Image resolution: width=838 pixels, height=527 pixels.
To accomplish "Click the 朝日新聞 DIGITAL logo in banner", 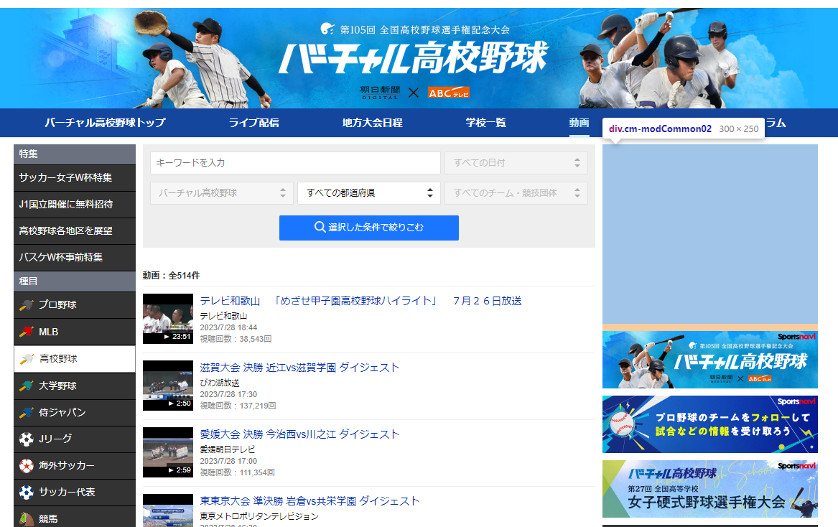I will point(379,93).
